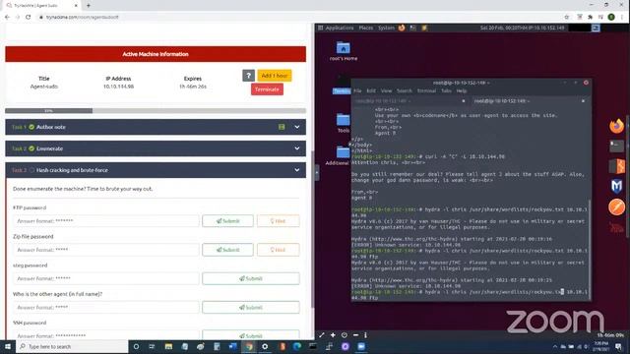
Task: Open Chrome from the Windows taskbar
Action: point(249,346)
